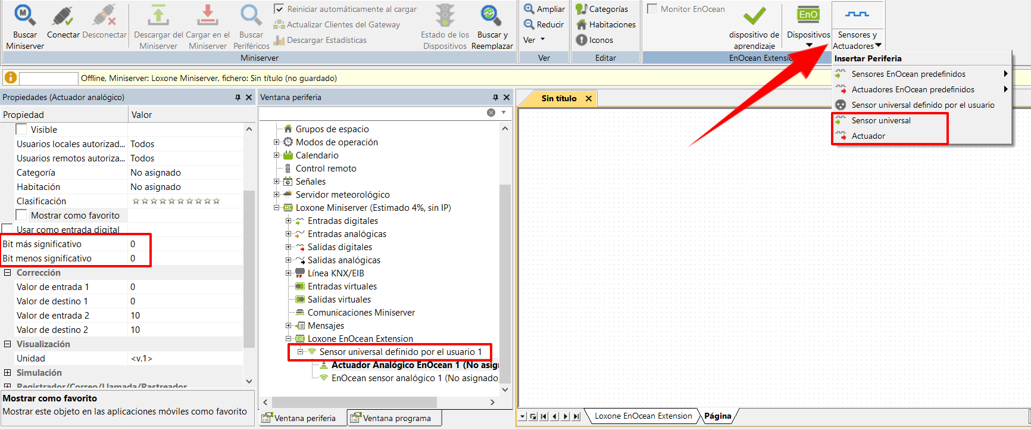Click dispositivo de aprendizaje checkmark icon
The width and height of the screenshot is (1031, 430).
coord(754,16)
